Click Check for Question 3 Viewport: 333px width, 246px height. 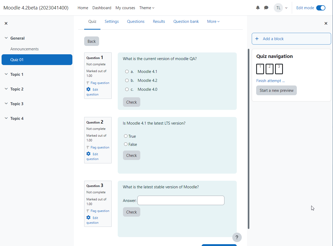point(132,212)
